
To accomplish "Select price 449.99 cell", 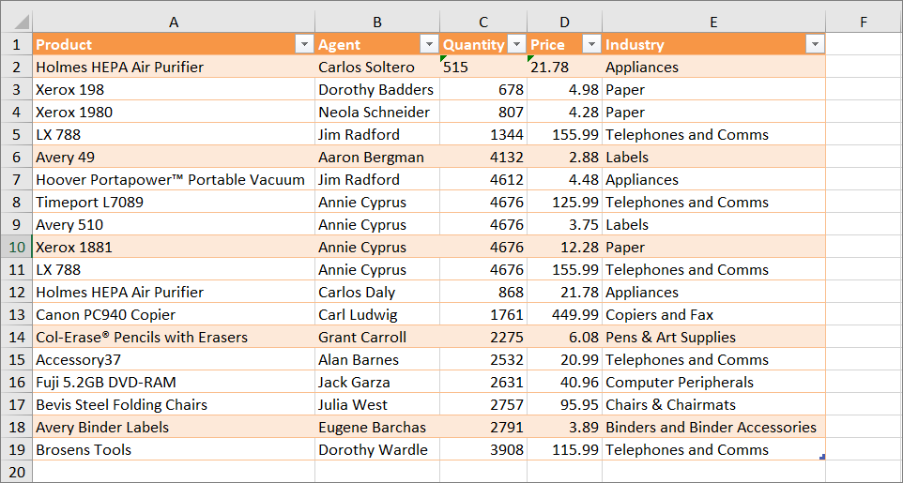I will (x=564, y=314).
